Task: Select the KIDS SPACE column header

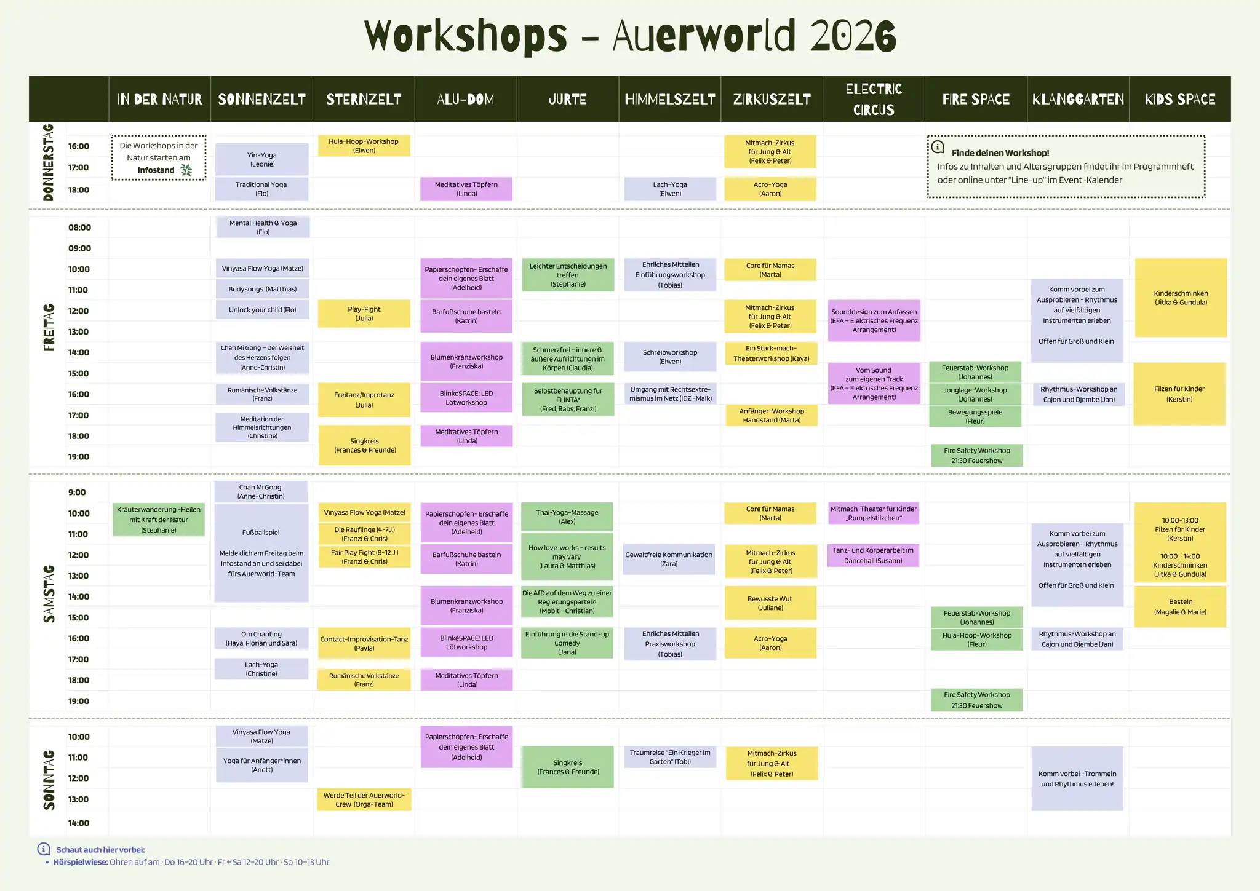Action: 1180,99
